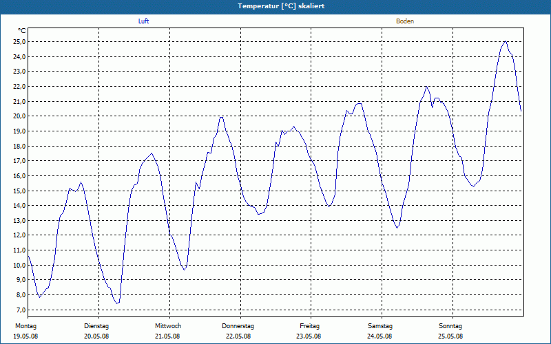The image size is (551, 344).
Task: Click the Samstag day label
Action: click(380, 326)
